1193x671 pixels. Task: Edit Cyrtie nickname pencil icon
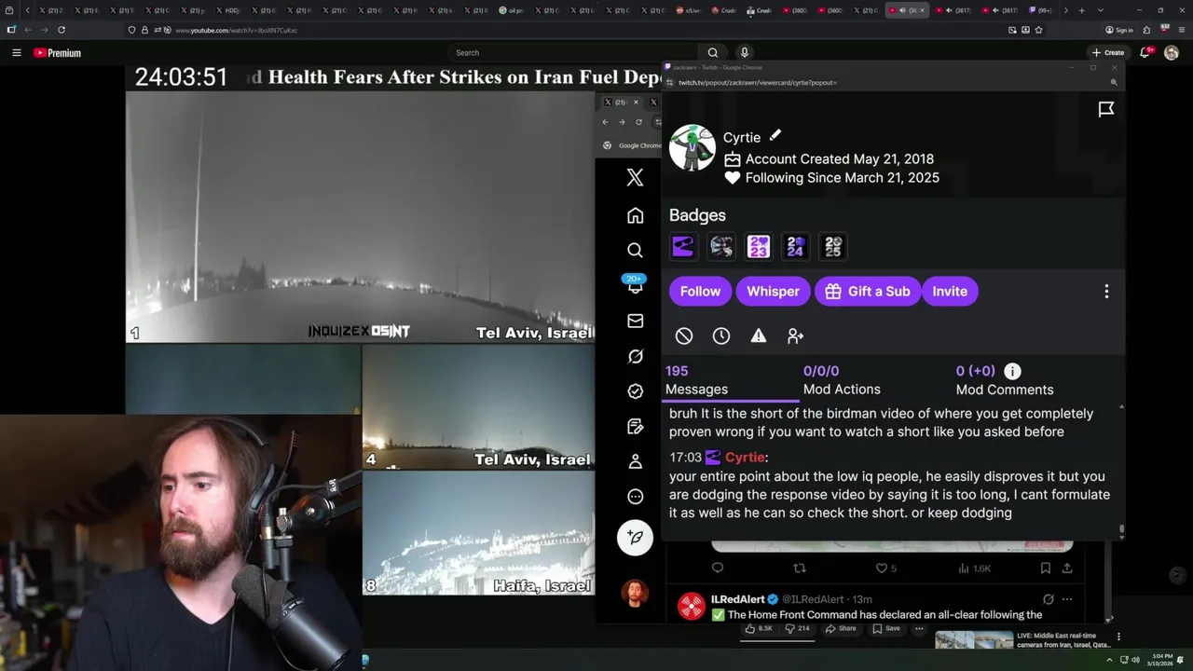(x=775, y=136)
